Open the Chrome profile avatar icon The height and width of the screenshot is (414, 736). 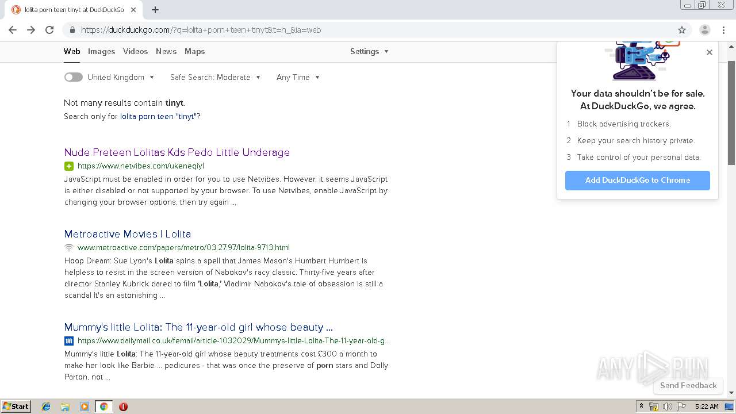pyautogui.click(x=705, y=30)
